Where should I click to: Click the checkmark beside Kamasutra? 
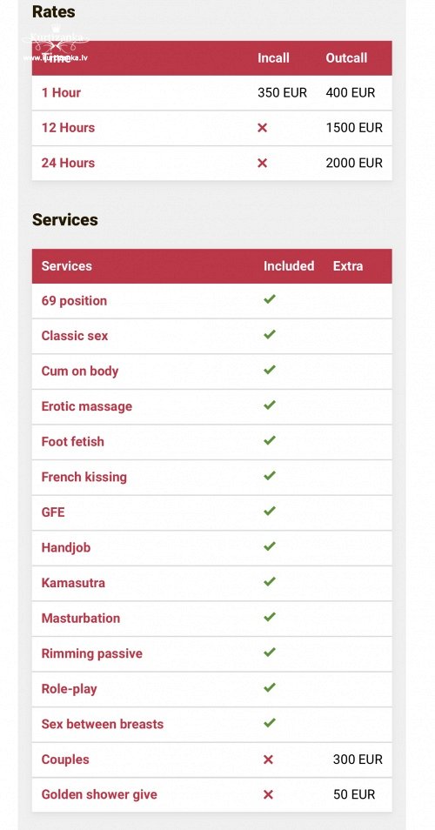tap(270, 582)
